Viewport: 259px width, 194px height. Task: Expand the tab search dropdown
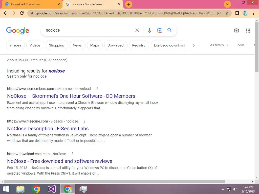coord(227,4)
